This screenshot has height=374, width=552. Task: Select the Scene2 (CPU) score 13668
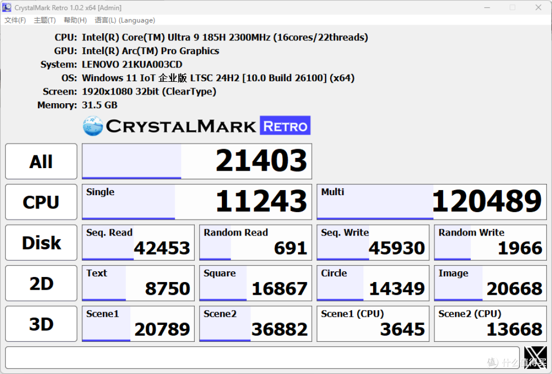coord(490,324)
